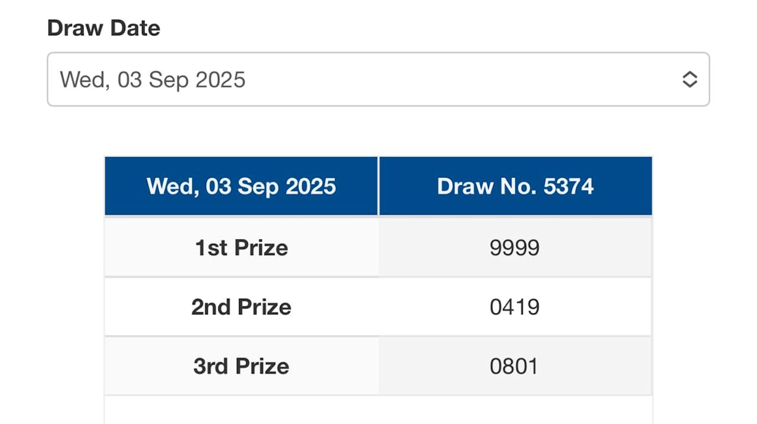This screenshot has height=424, width=757.
Task: Select the winning number 9999
Action: 515,248
